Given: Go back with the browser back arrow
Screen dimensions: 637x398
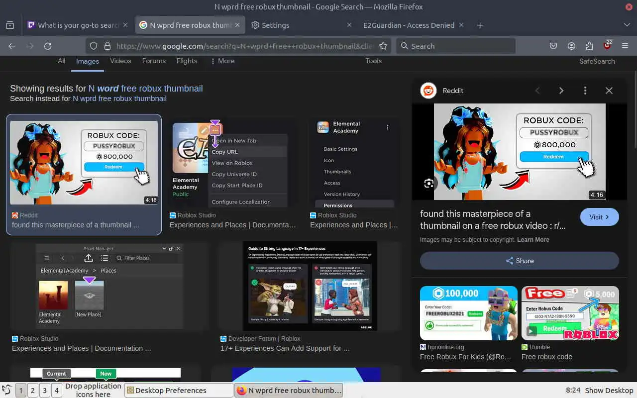Looking at the screenshot, I should [12, 46].
